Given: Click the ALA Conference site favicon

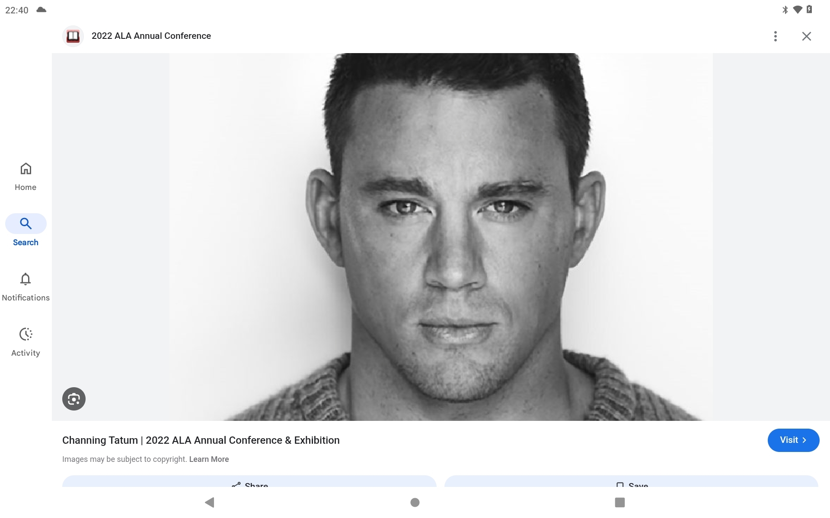Looking at the screenshot, I should point(73,36).
